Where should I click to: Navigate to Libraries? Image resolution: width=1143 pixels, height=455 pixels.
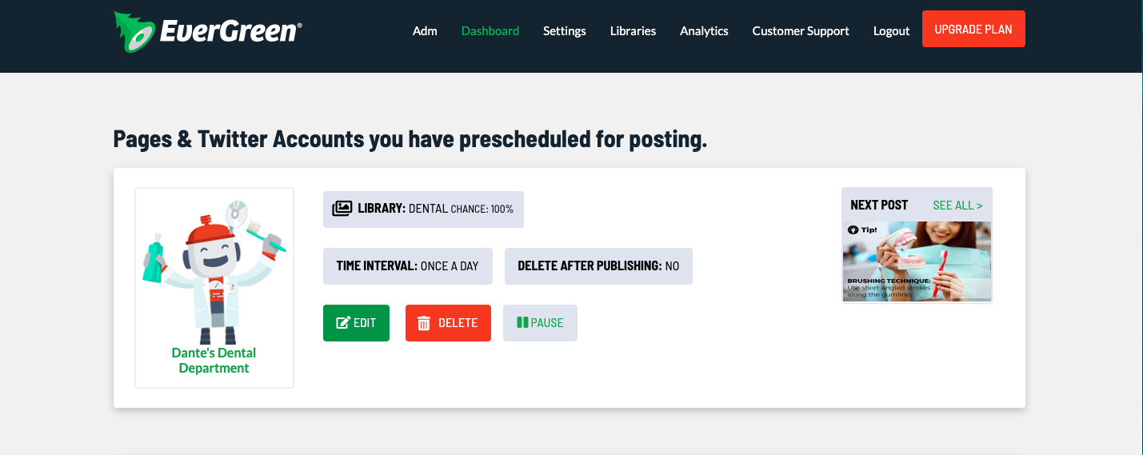point(633,31)
